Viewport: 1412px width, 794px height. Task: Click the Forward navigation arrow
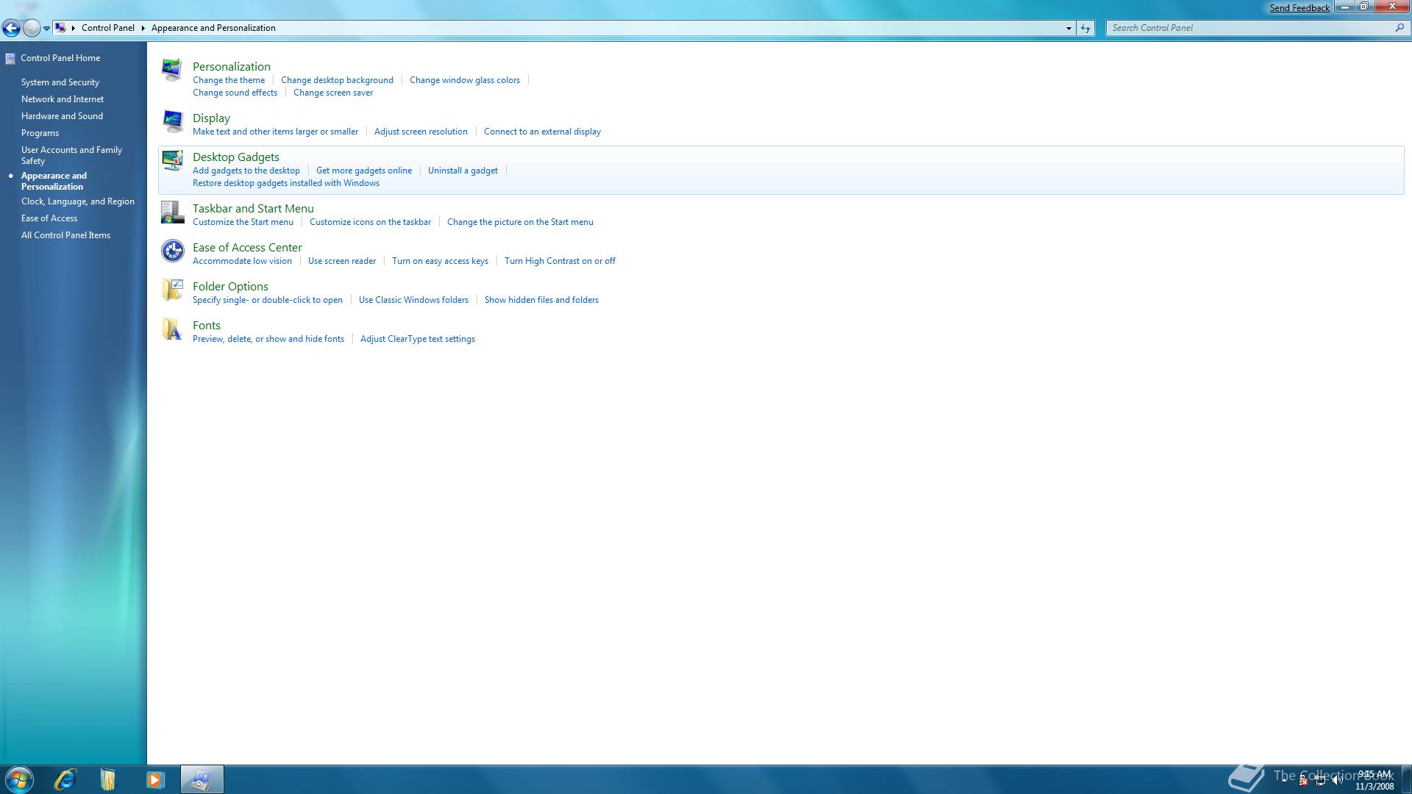coord(32,28)
